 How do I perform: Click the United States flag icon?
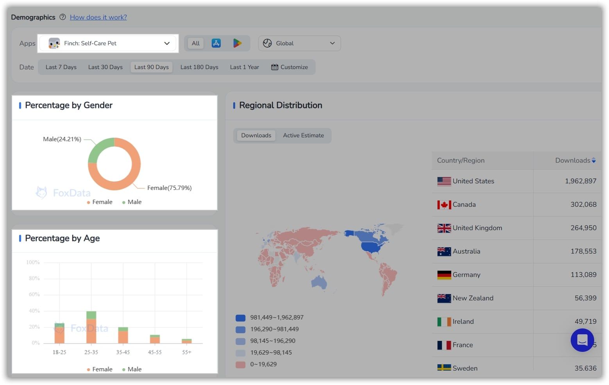(x=444, y=181)
